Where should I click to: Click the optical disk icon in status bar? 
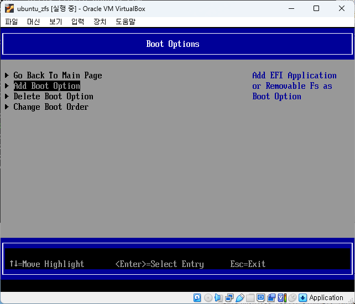(x=208, y=298)
